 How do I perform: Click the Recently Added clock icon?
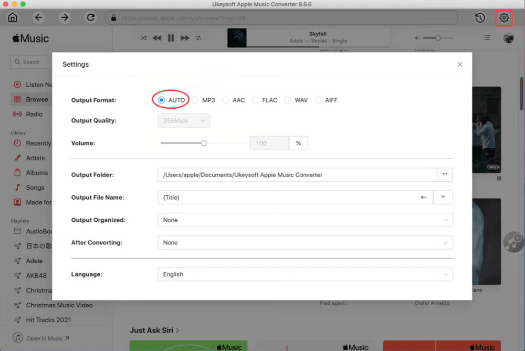17,143
